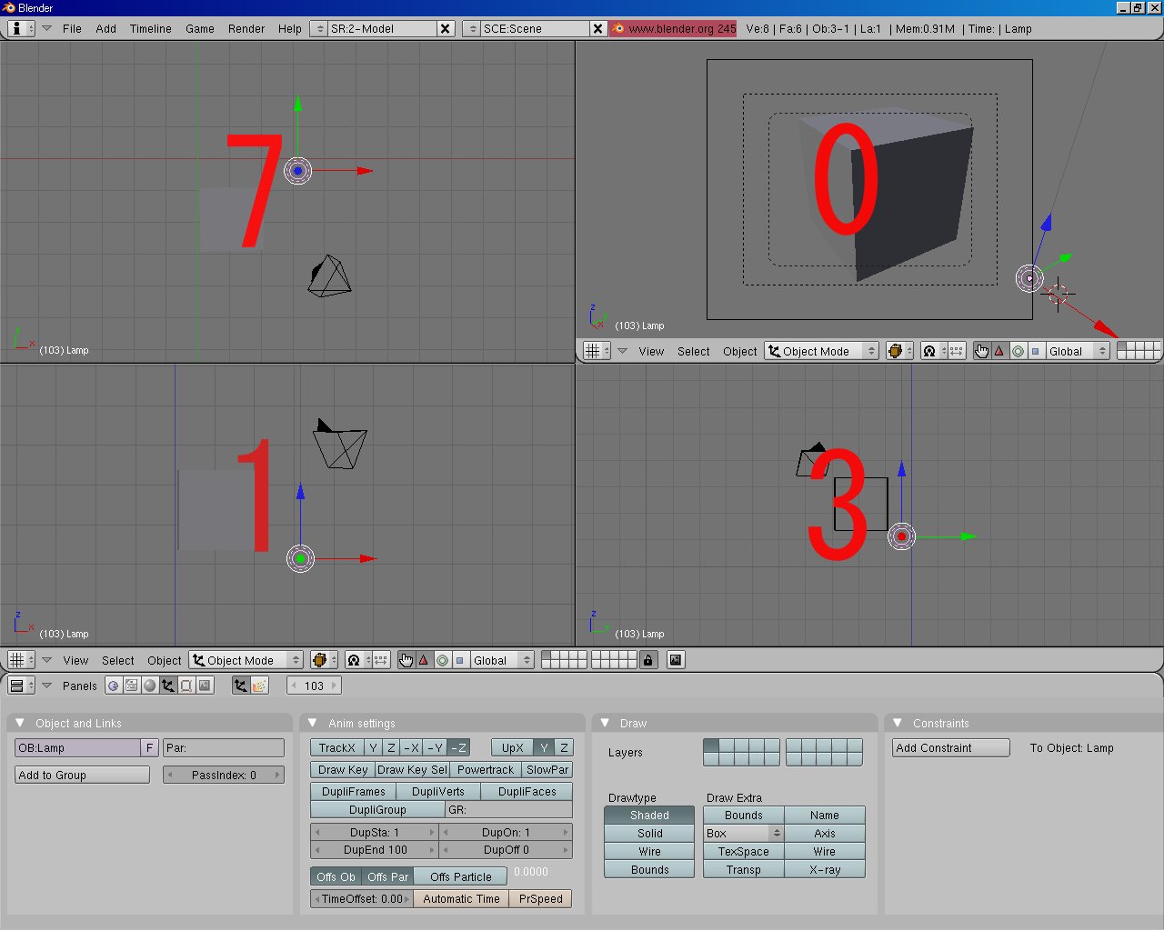
Task: Toggle the 3D transform manipulator hand icon
Action: [x=405, y=660]
